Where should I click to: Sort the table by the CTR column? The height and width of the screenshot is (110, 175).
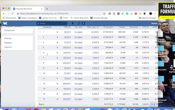145,27
